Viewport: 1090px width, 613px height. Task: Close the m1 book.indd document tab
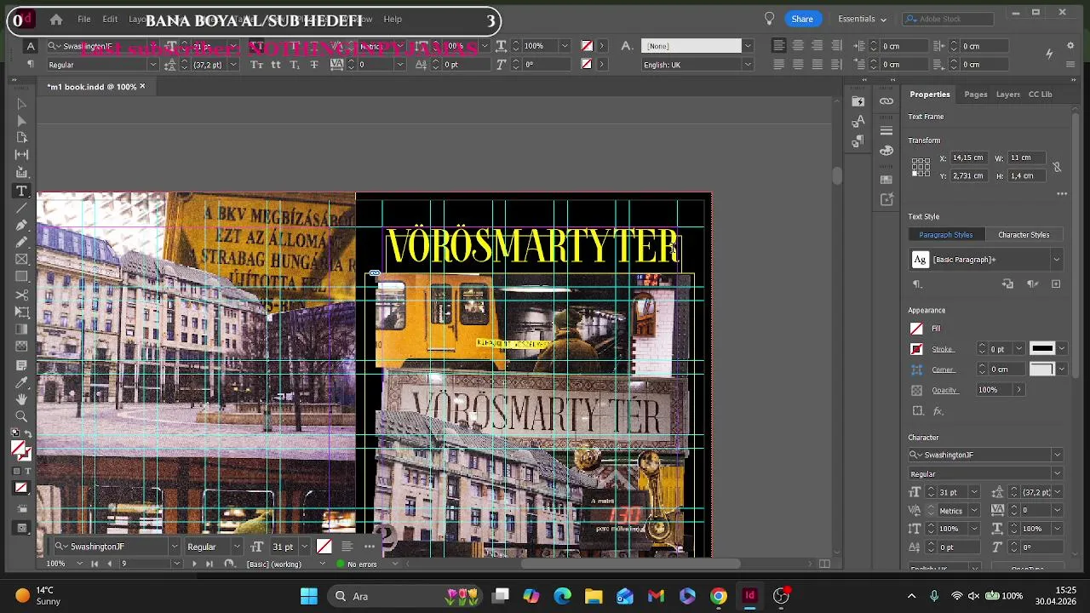[142, 86]
